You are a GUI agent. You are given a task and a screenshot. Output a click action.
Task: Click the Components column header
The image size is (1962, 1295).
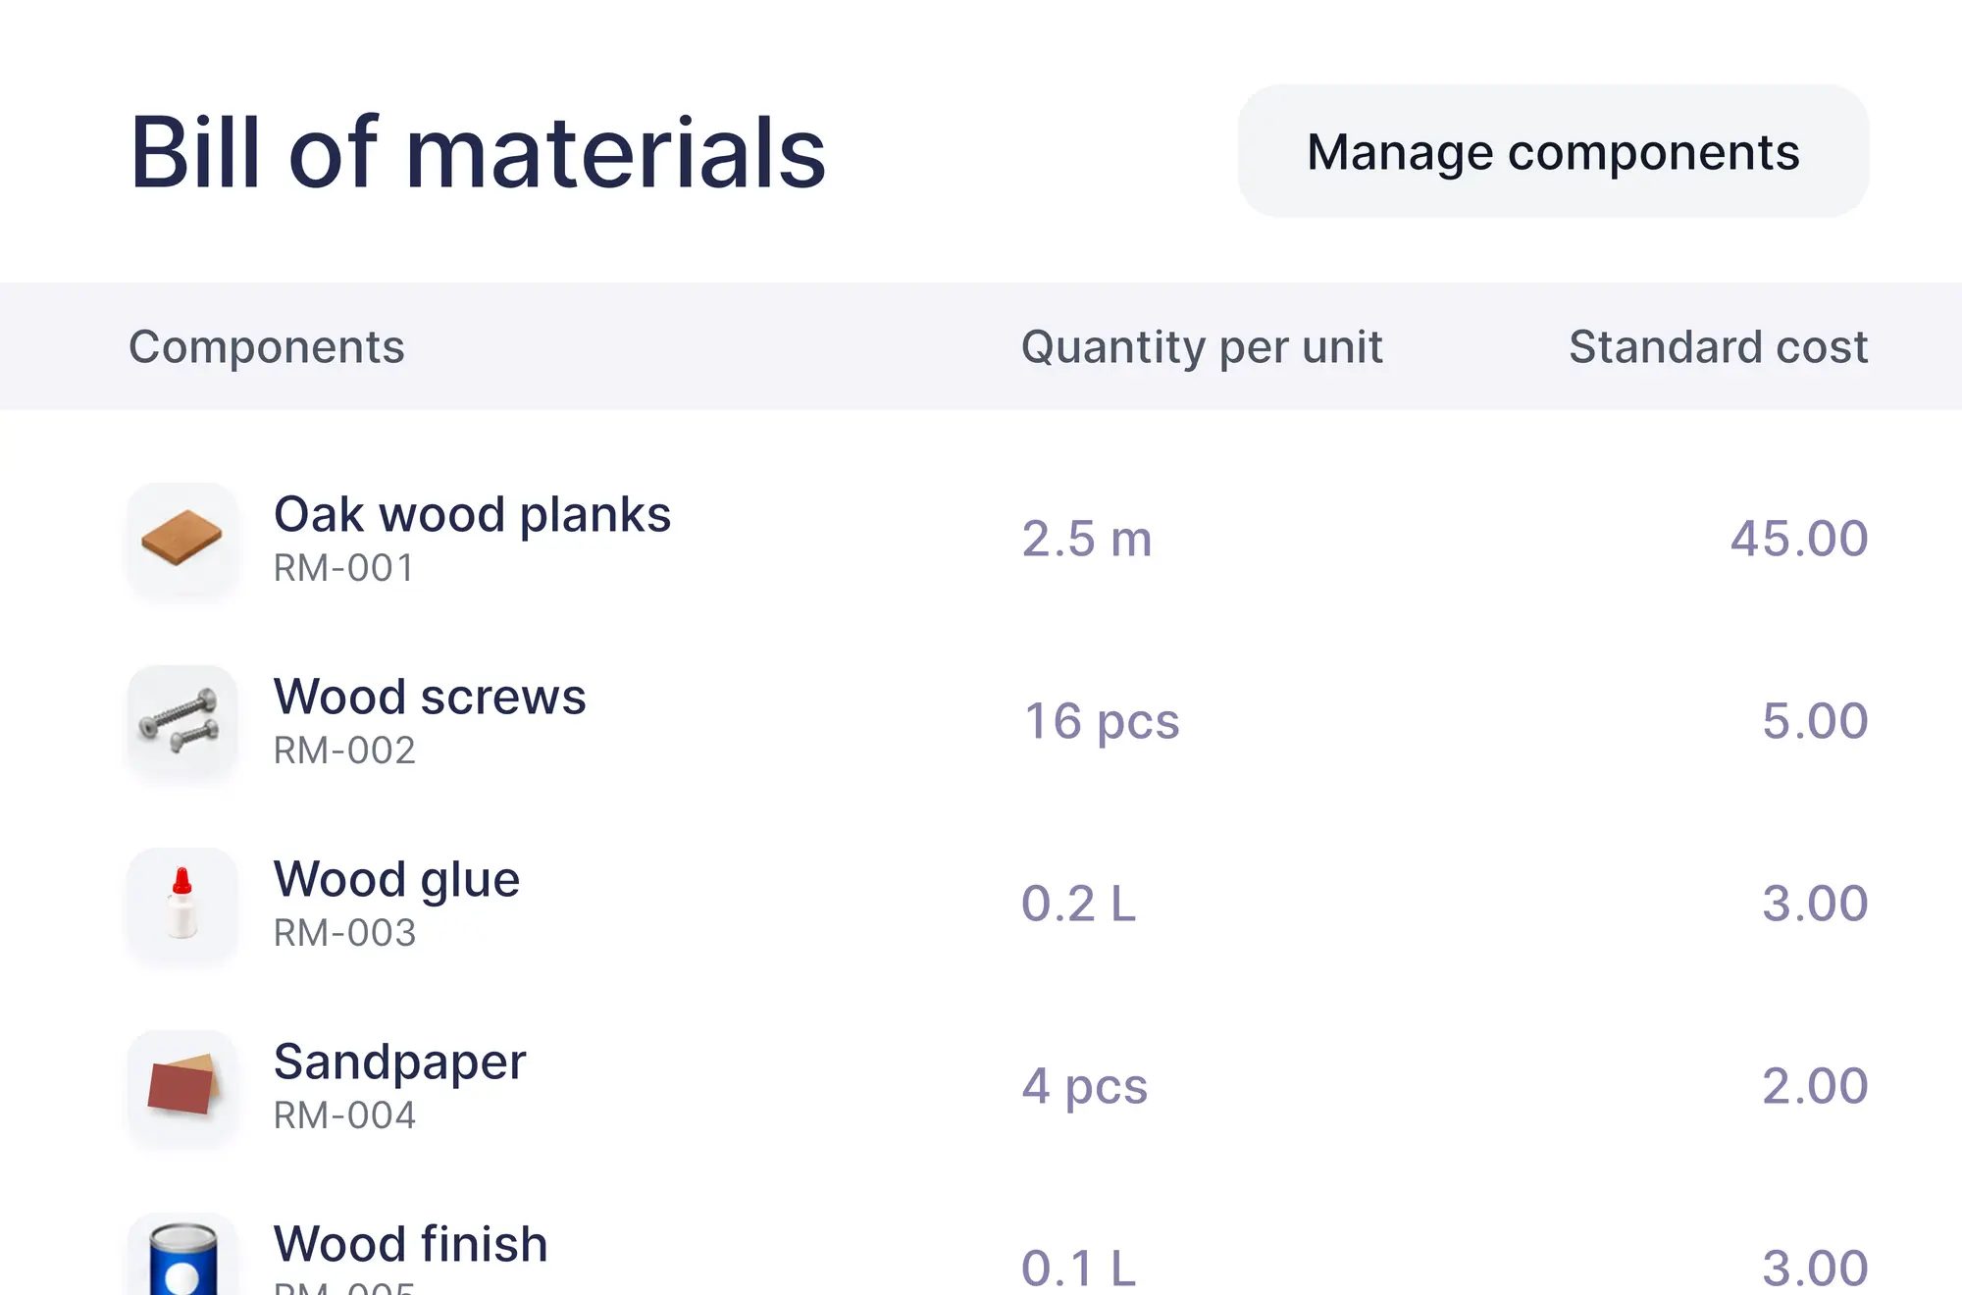[x=267, y=347]
